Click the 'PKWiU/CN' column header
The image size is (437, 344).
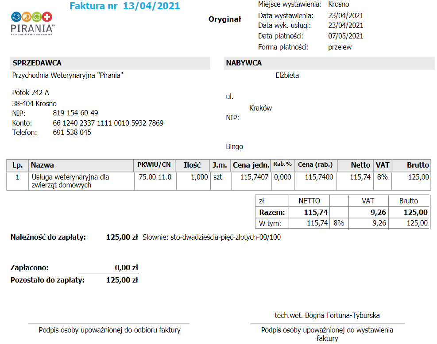point(154,164)
